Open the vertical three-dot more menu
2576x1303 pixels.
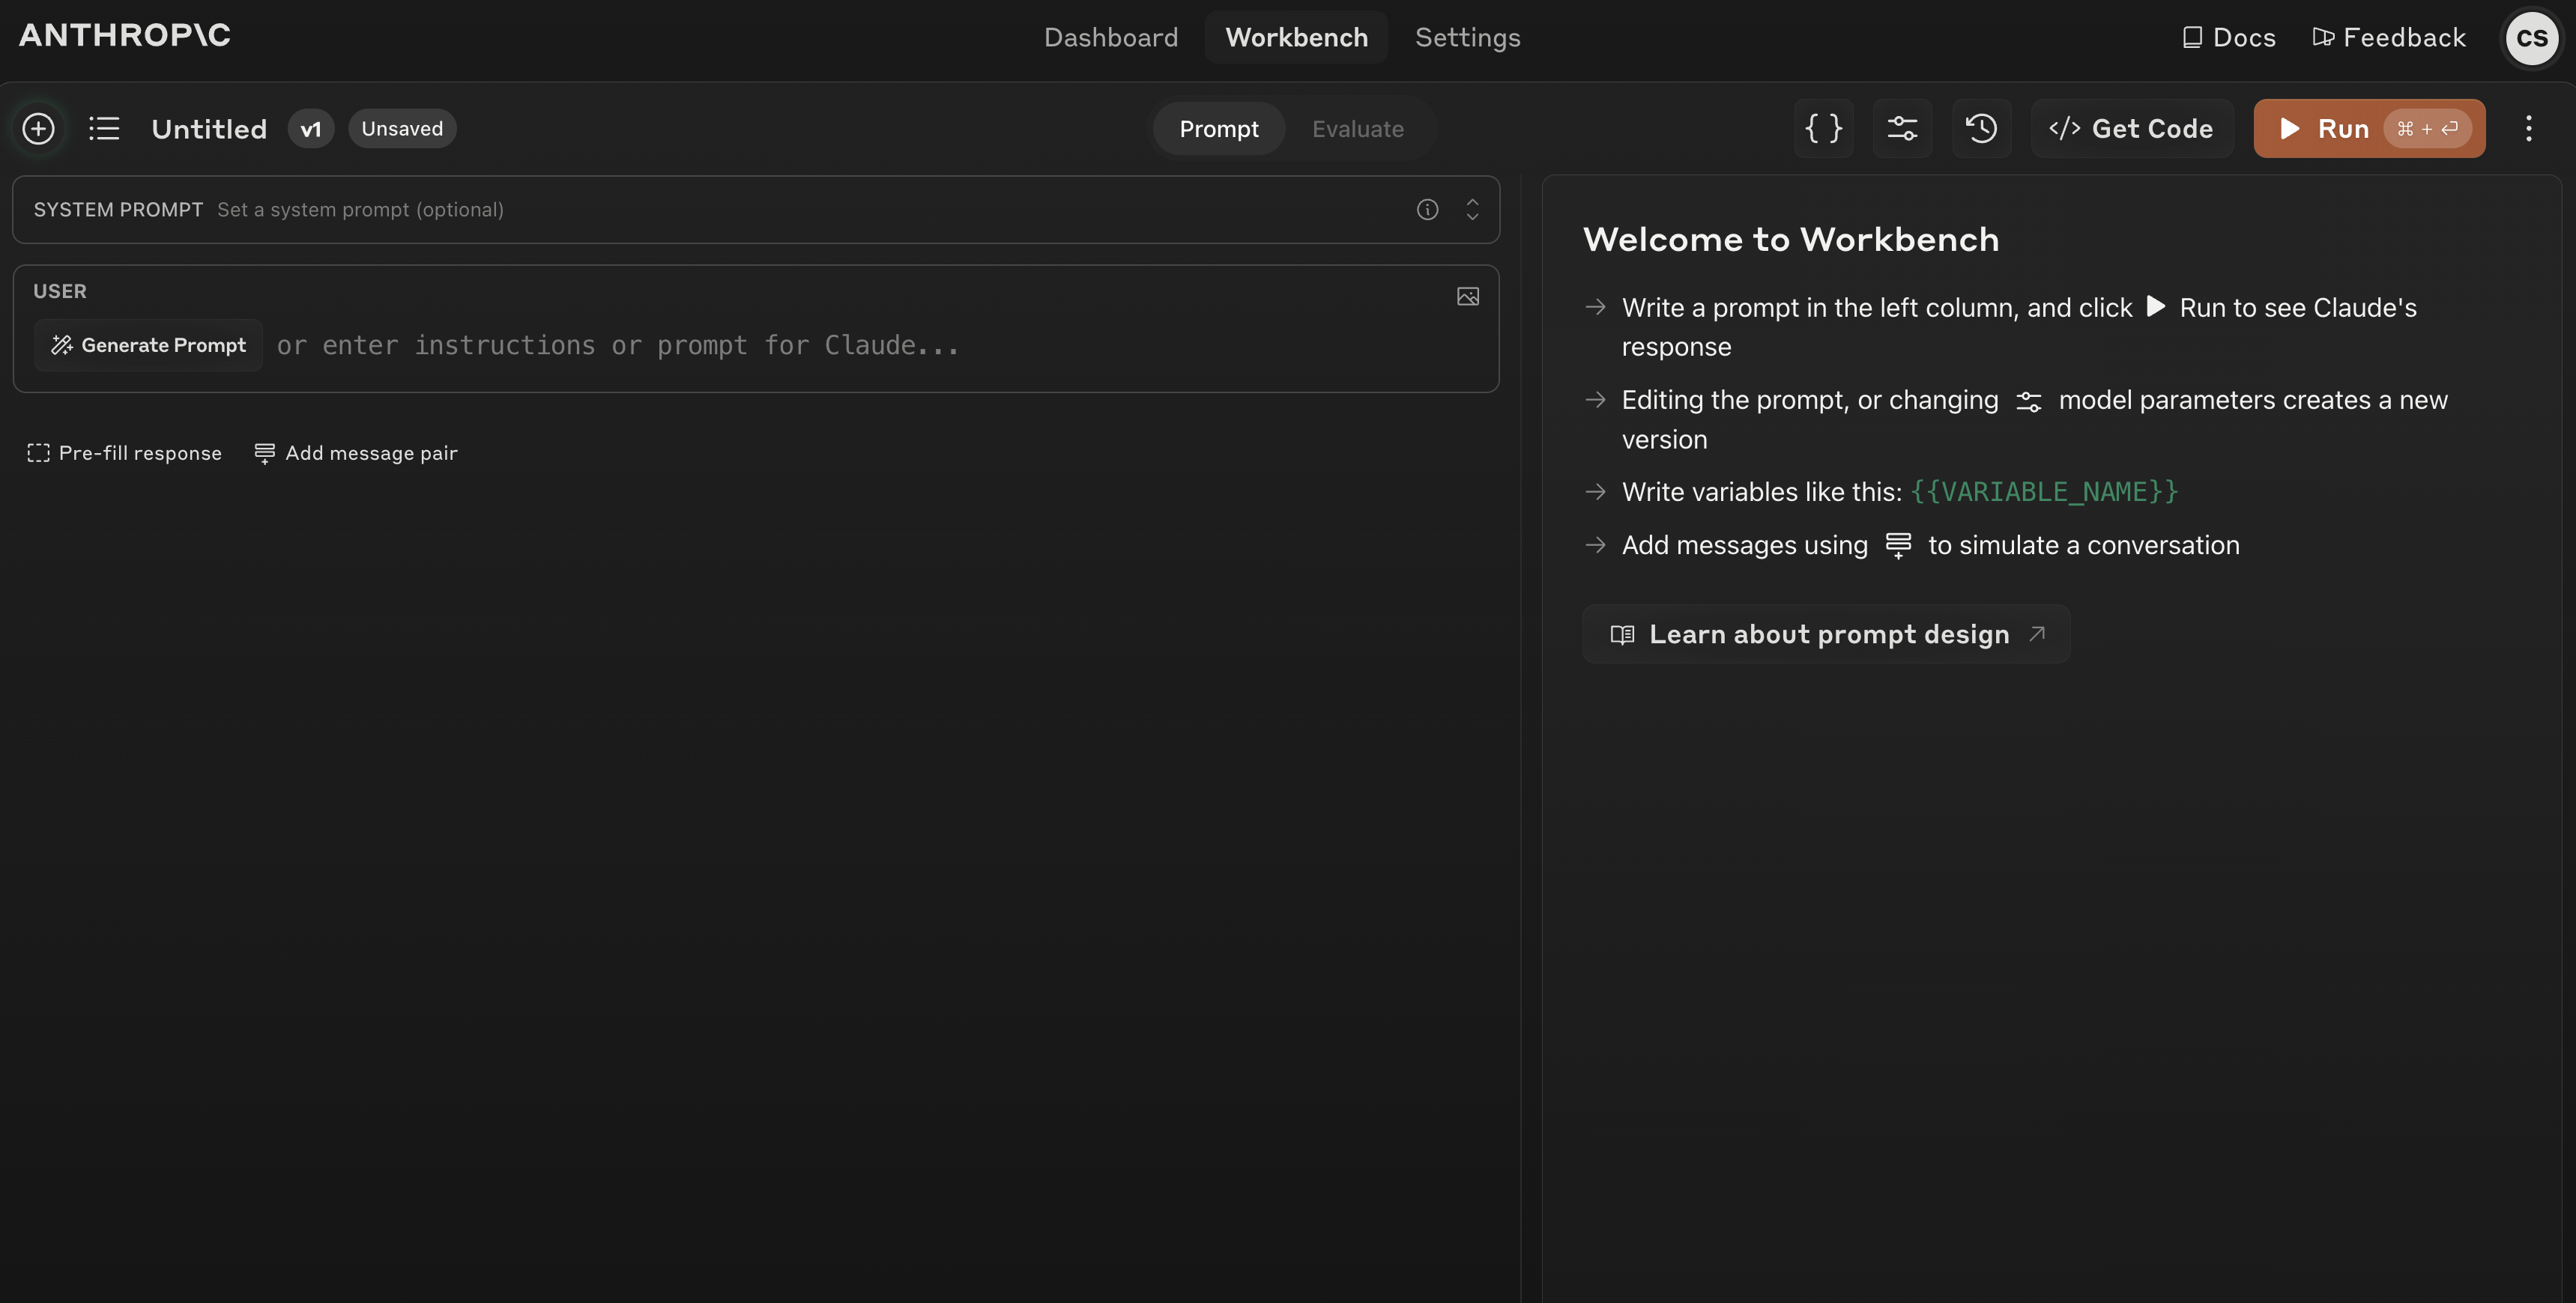click(x=2528, y=129)
